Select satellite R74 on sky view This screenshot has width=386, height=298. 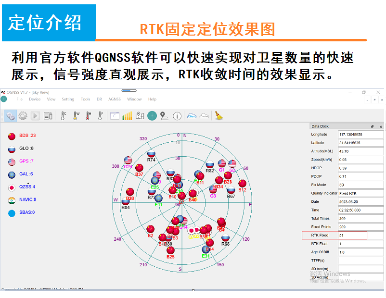click(151, 154)
